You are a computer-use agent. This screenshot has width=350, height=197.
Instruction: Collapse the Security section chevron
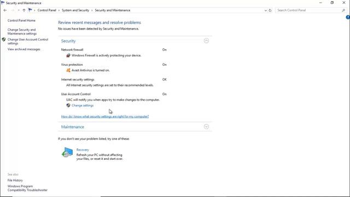coord(206,40)
